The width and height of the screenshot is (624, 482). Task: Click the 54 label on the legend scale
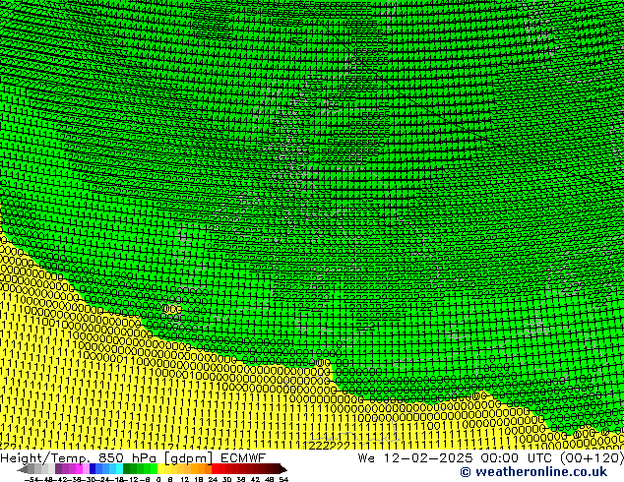click(283, 480)
